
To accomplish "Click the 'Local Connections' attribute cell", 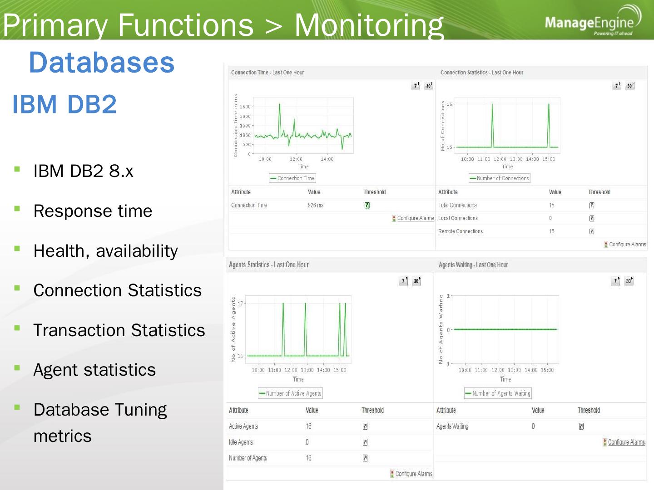I will [x=458, y=218].
